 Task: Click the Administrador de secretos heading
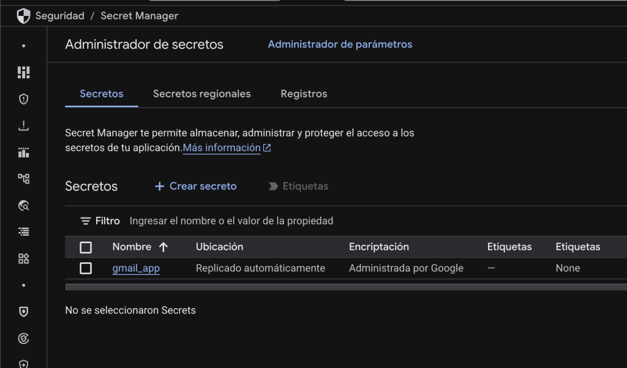(x=145, y=45)
